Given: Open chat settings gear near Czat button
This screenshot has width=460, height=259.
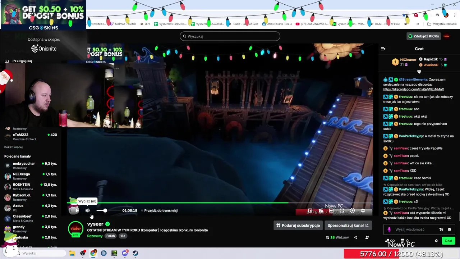Looking at the screenshot, I should pyautogui.click(x=436, y=241).
